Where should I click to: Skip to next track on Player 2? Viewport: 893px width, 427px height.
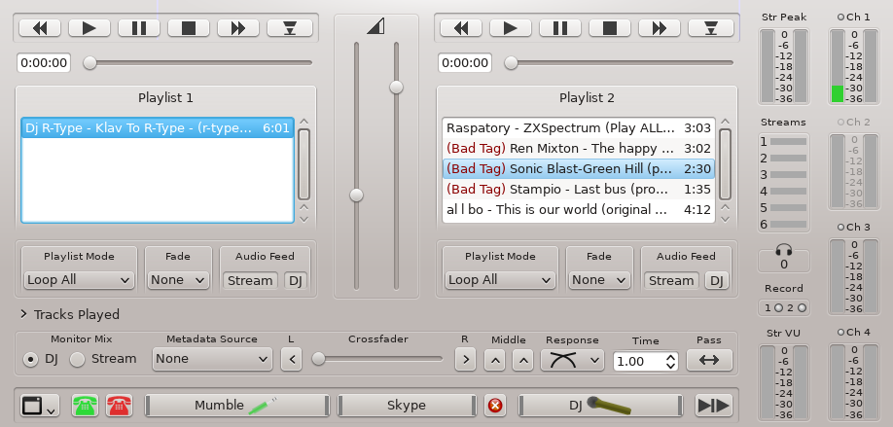pyautogui.click(x=660, y=28)
